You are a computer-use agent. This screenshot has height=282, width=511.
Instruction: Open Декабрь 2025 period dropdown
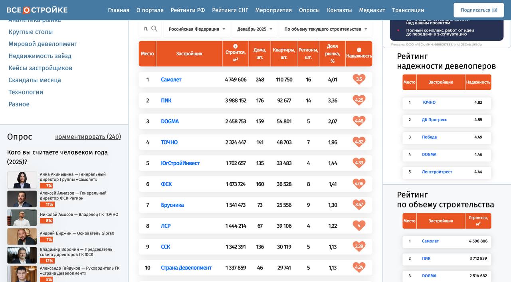[254, 29]
